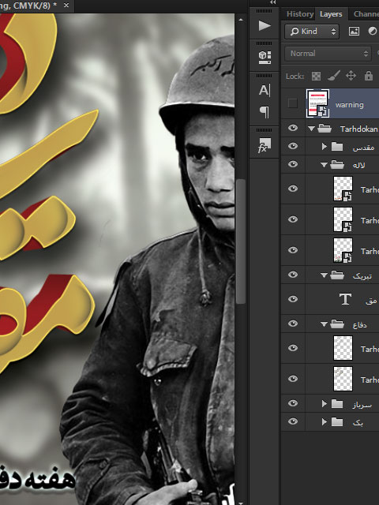This screenshot has width=379, height=505.
Task: Click the lock transparent pixels icon
Action: coord(316,76)
